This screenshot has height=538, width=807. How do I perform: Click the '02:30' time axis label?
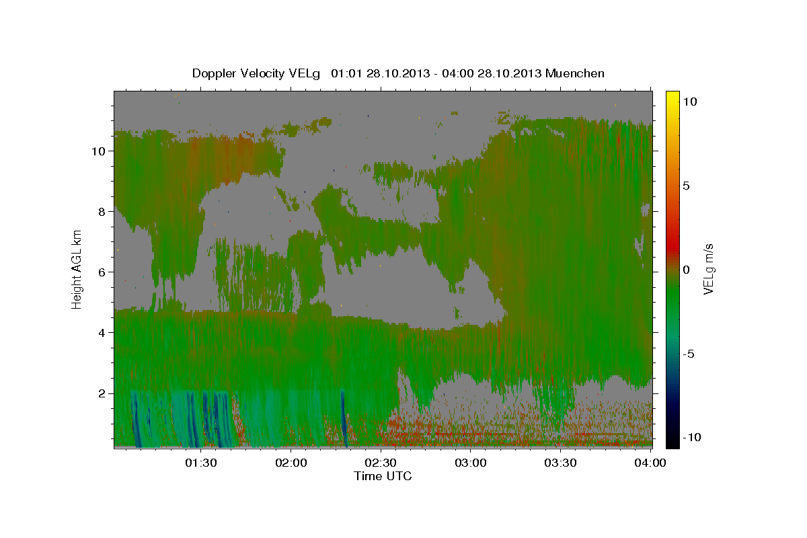pyautogui.click(x=381, y=463)
